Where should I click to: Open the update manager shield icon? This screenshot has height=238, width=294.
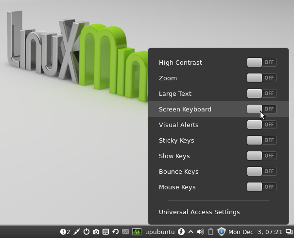pos(221,232)
